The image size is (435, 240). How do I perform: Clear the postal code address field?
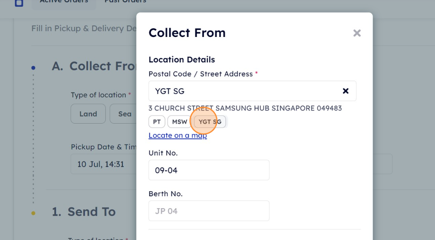click(345, 91)
